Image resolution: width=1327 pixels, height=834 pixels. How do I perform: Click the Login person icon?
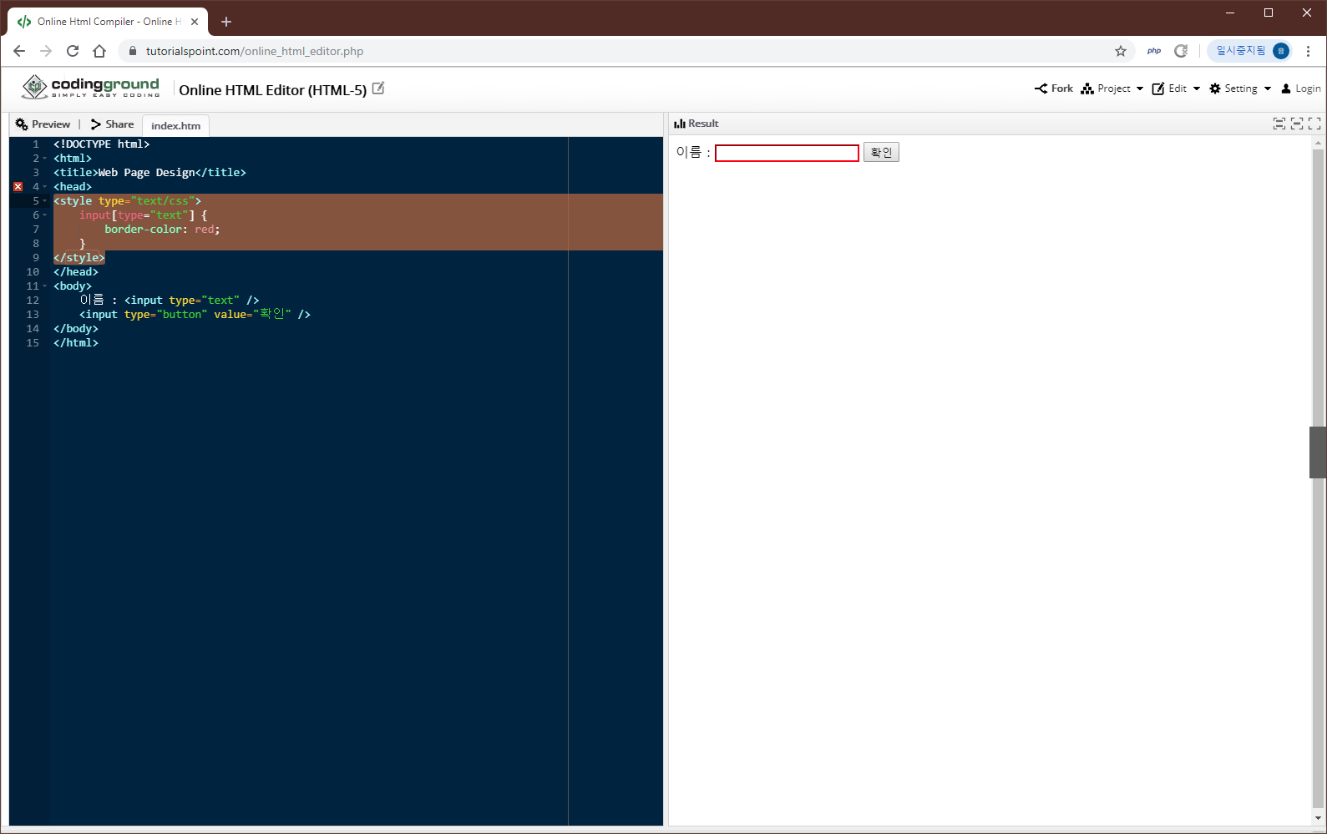(x=1286, y=88)
